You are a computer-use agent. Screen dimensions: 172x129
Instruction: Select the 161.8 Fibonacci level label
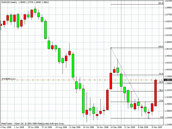[x=161, y=3]
